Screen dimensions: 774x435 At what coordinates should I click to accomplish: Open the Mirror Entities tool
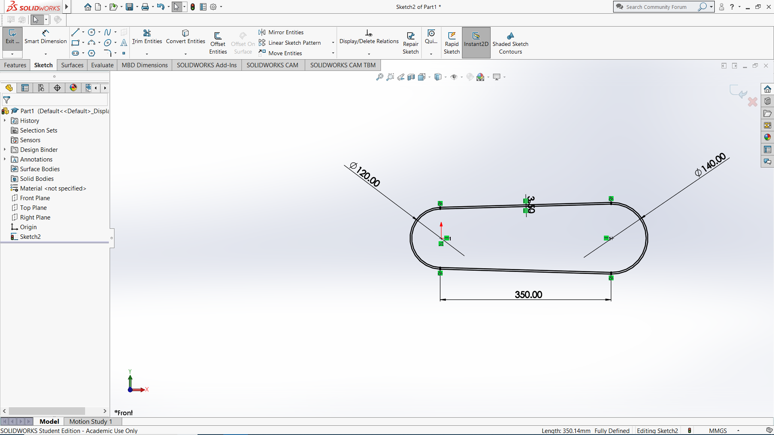pos(285,32)
